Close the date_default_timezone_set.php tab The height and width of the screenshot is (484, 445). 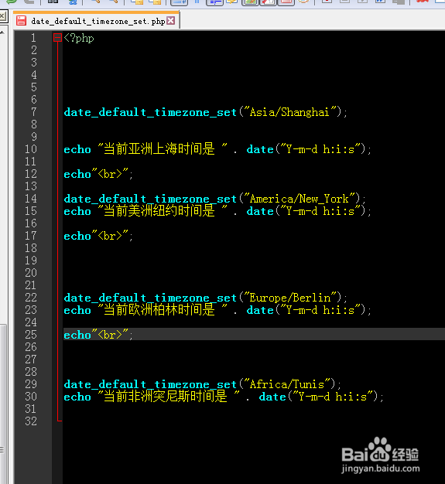point(170,21)
